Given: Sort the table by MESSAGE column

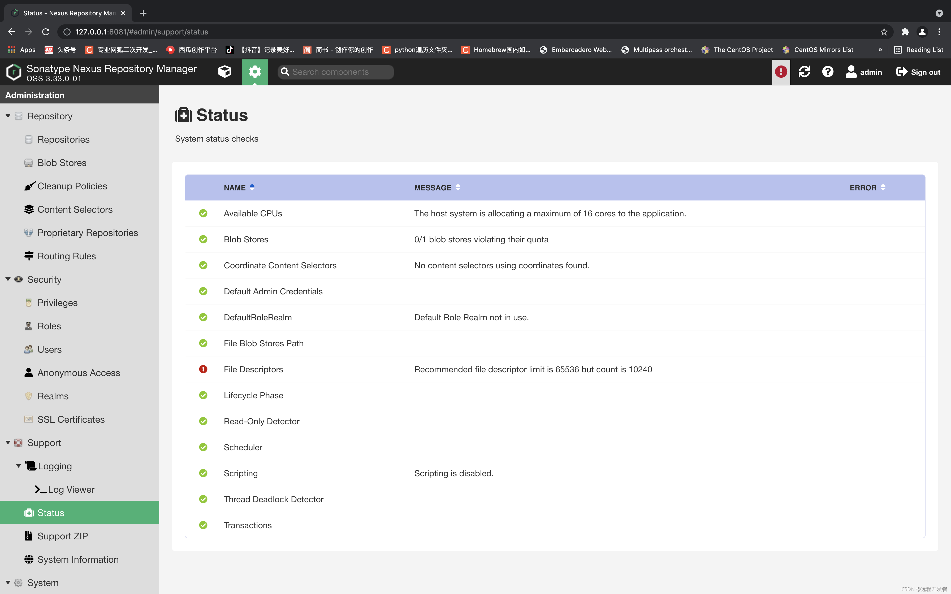Looking at the screenshot, I should tap(437, 188).
